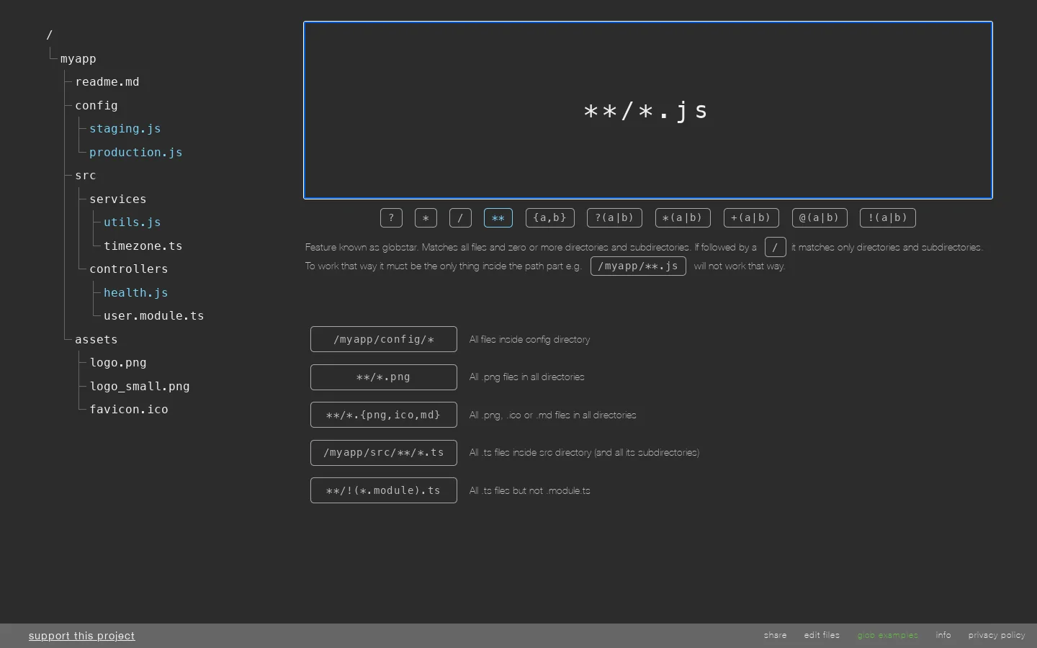This screenshot has width=1037, height=648.
Task: Select the {a,b} syntax button
Action: coord(550,217)
